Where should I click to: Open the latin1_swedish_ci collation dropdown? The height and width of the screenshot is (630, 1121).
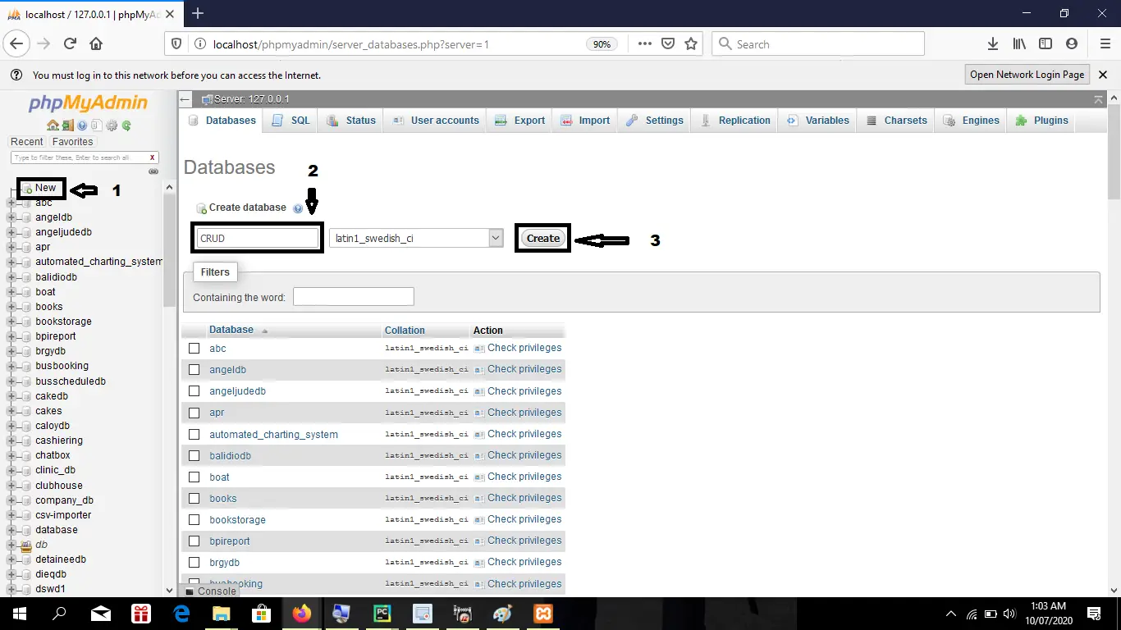click(416, 238)
